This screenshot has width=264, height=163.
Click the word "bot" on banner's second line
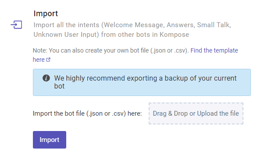tap(59, 86)
